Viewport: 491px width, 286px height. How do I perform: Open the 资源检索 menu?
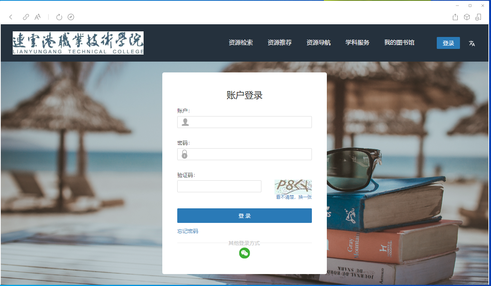click(x=241, y=43)
